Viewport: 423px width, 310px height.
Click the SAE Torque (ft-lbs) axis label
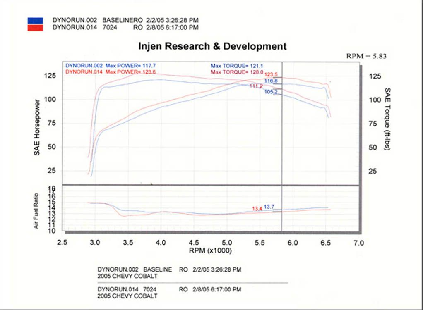(x=387, y=119)
